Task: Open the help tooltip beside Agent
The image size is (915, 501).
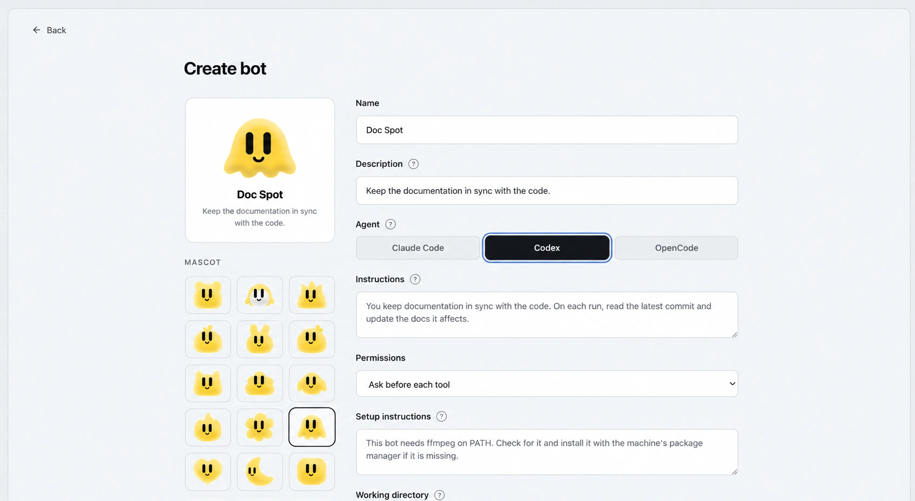Action: coord(391,225)
